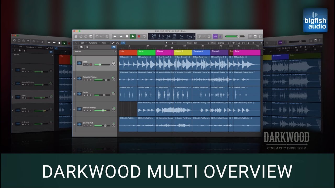Screen dimensions: 335x188
Task: Mute the Bass track in main window
Action: (x=84, y=64)
